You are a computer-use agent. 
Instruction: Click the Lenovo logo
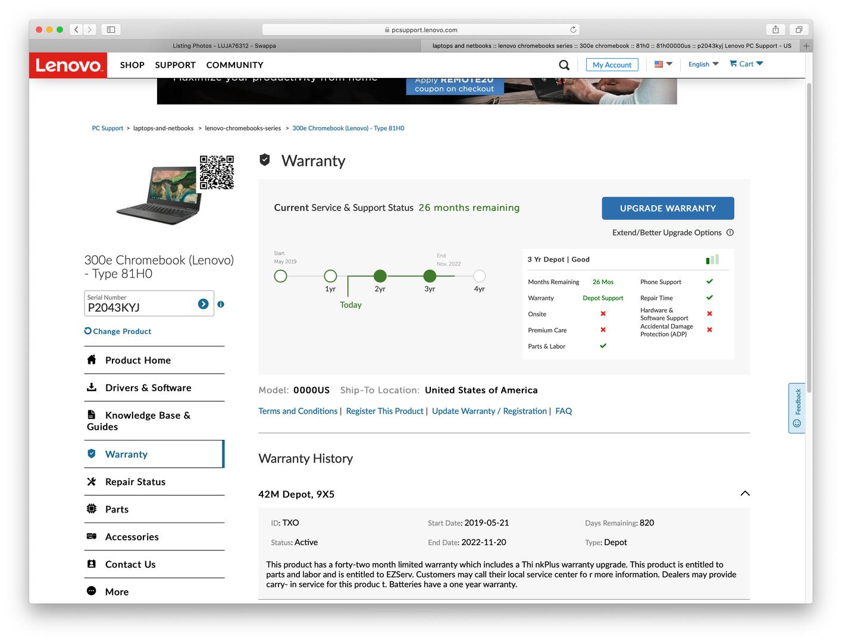pyautogui.click(x=68, y=65)
